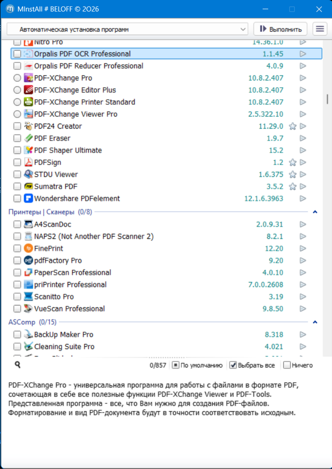Click the PDFSign icon

click(x=29, y=162)
